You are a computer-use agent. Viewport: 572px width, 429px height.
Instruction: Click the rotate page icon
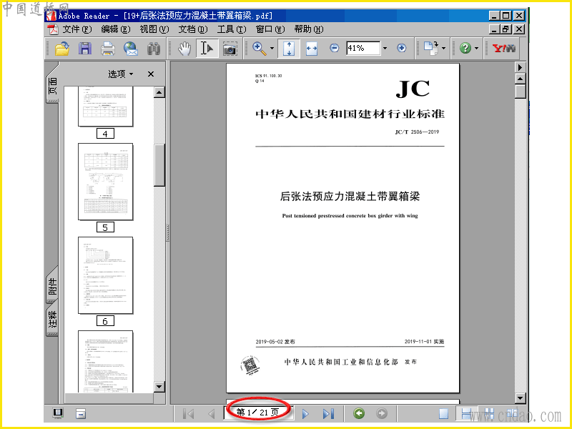coord(431,48)
